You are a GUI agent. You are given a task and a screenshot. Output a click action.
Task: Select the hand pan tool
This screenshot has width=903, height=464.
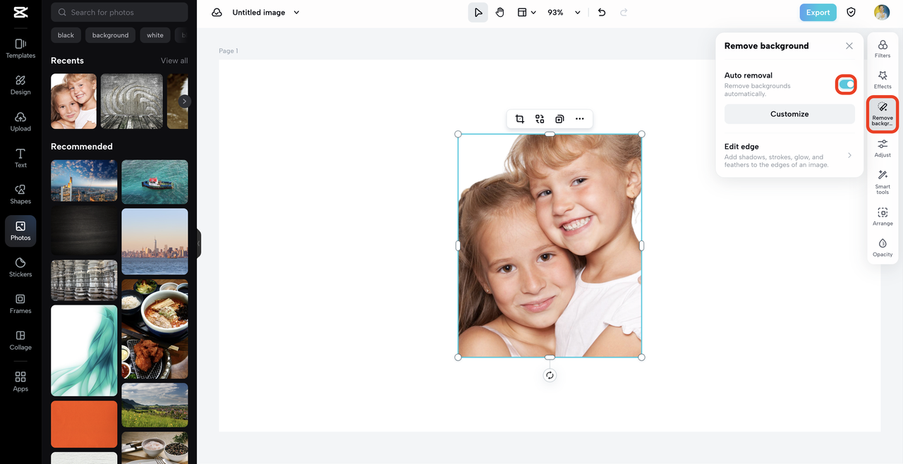[x=499, y=13]
